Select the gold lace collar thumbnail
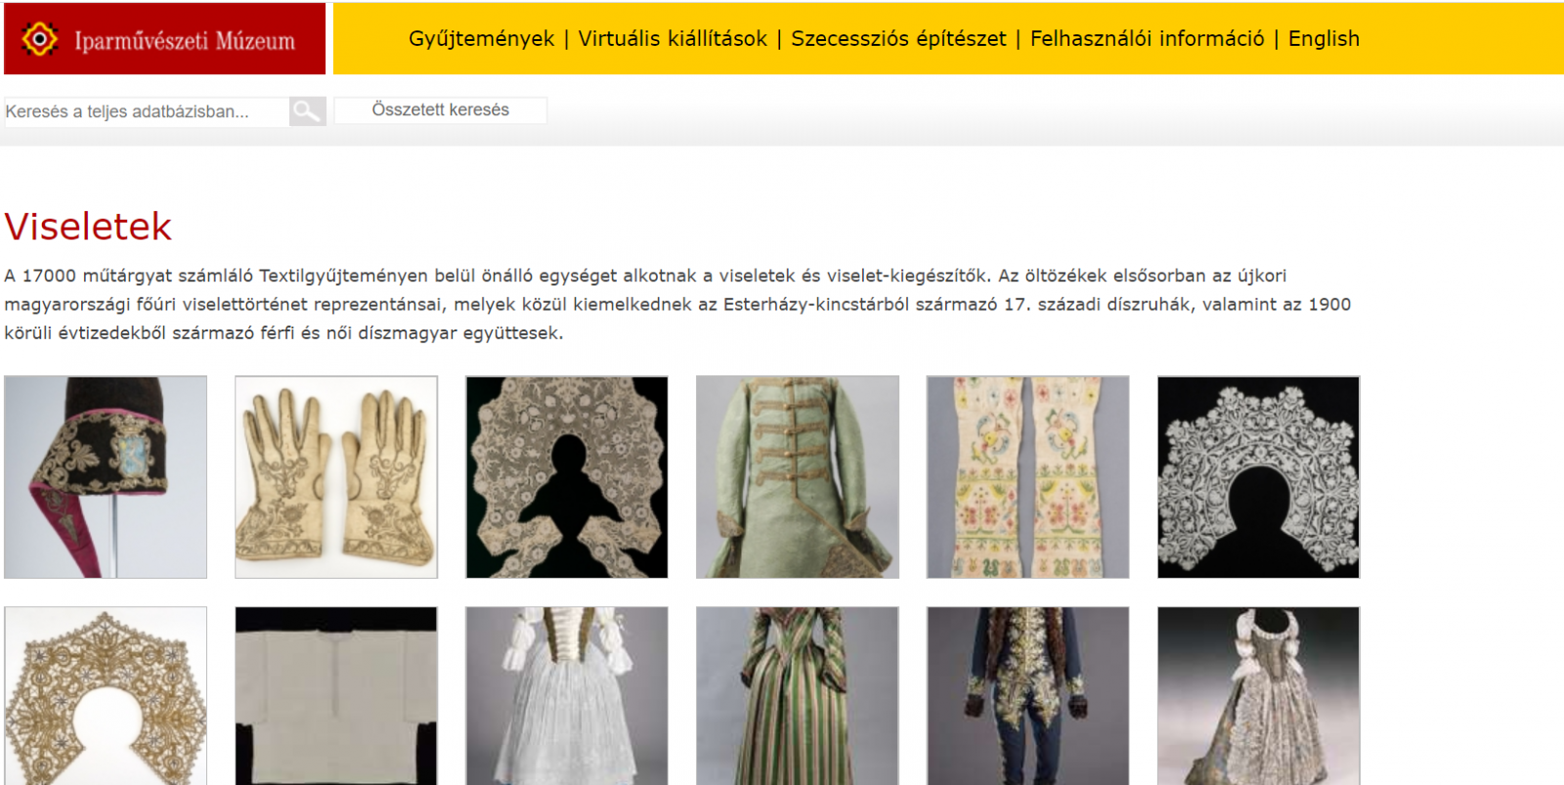Screen dimensions: 1564x785 (x=106, y=696)
